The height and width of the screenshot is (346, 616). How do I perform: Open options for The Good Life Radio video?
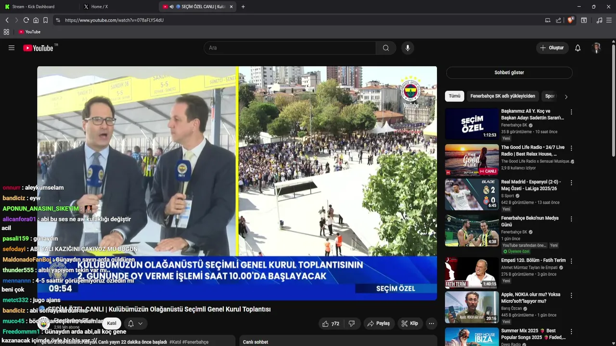tap(571, 148)
